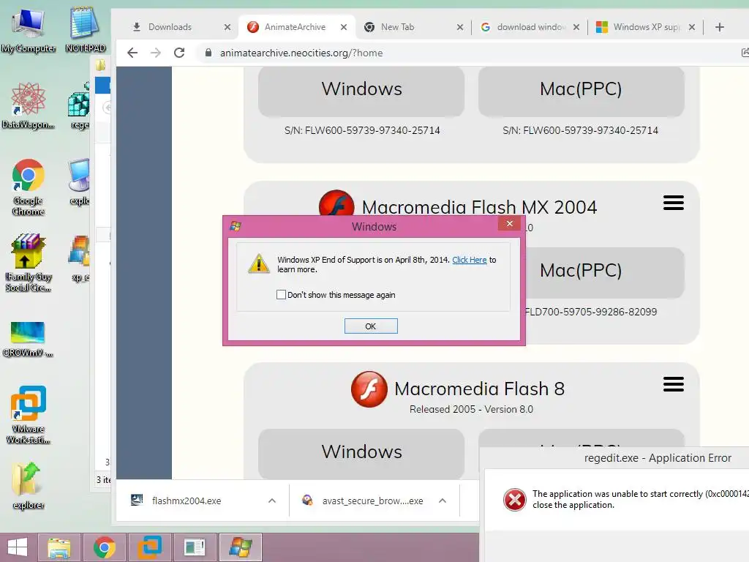Download Windows version of Flash 8
The image size is (749, 562).
tap(361, 453)
